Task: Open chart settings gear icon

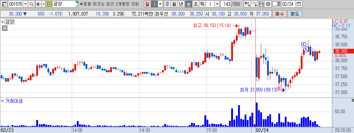Action: tap(268, 4)
